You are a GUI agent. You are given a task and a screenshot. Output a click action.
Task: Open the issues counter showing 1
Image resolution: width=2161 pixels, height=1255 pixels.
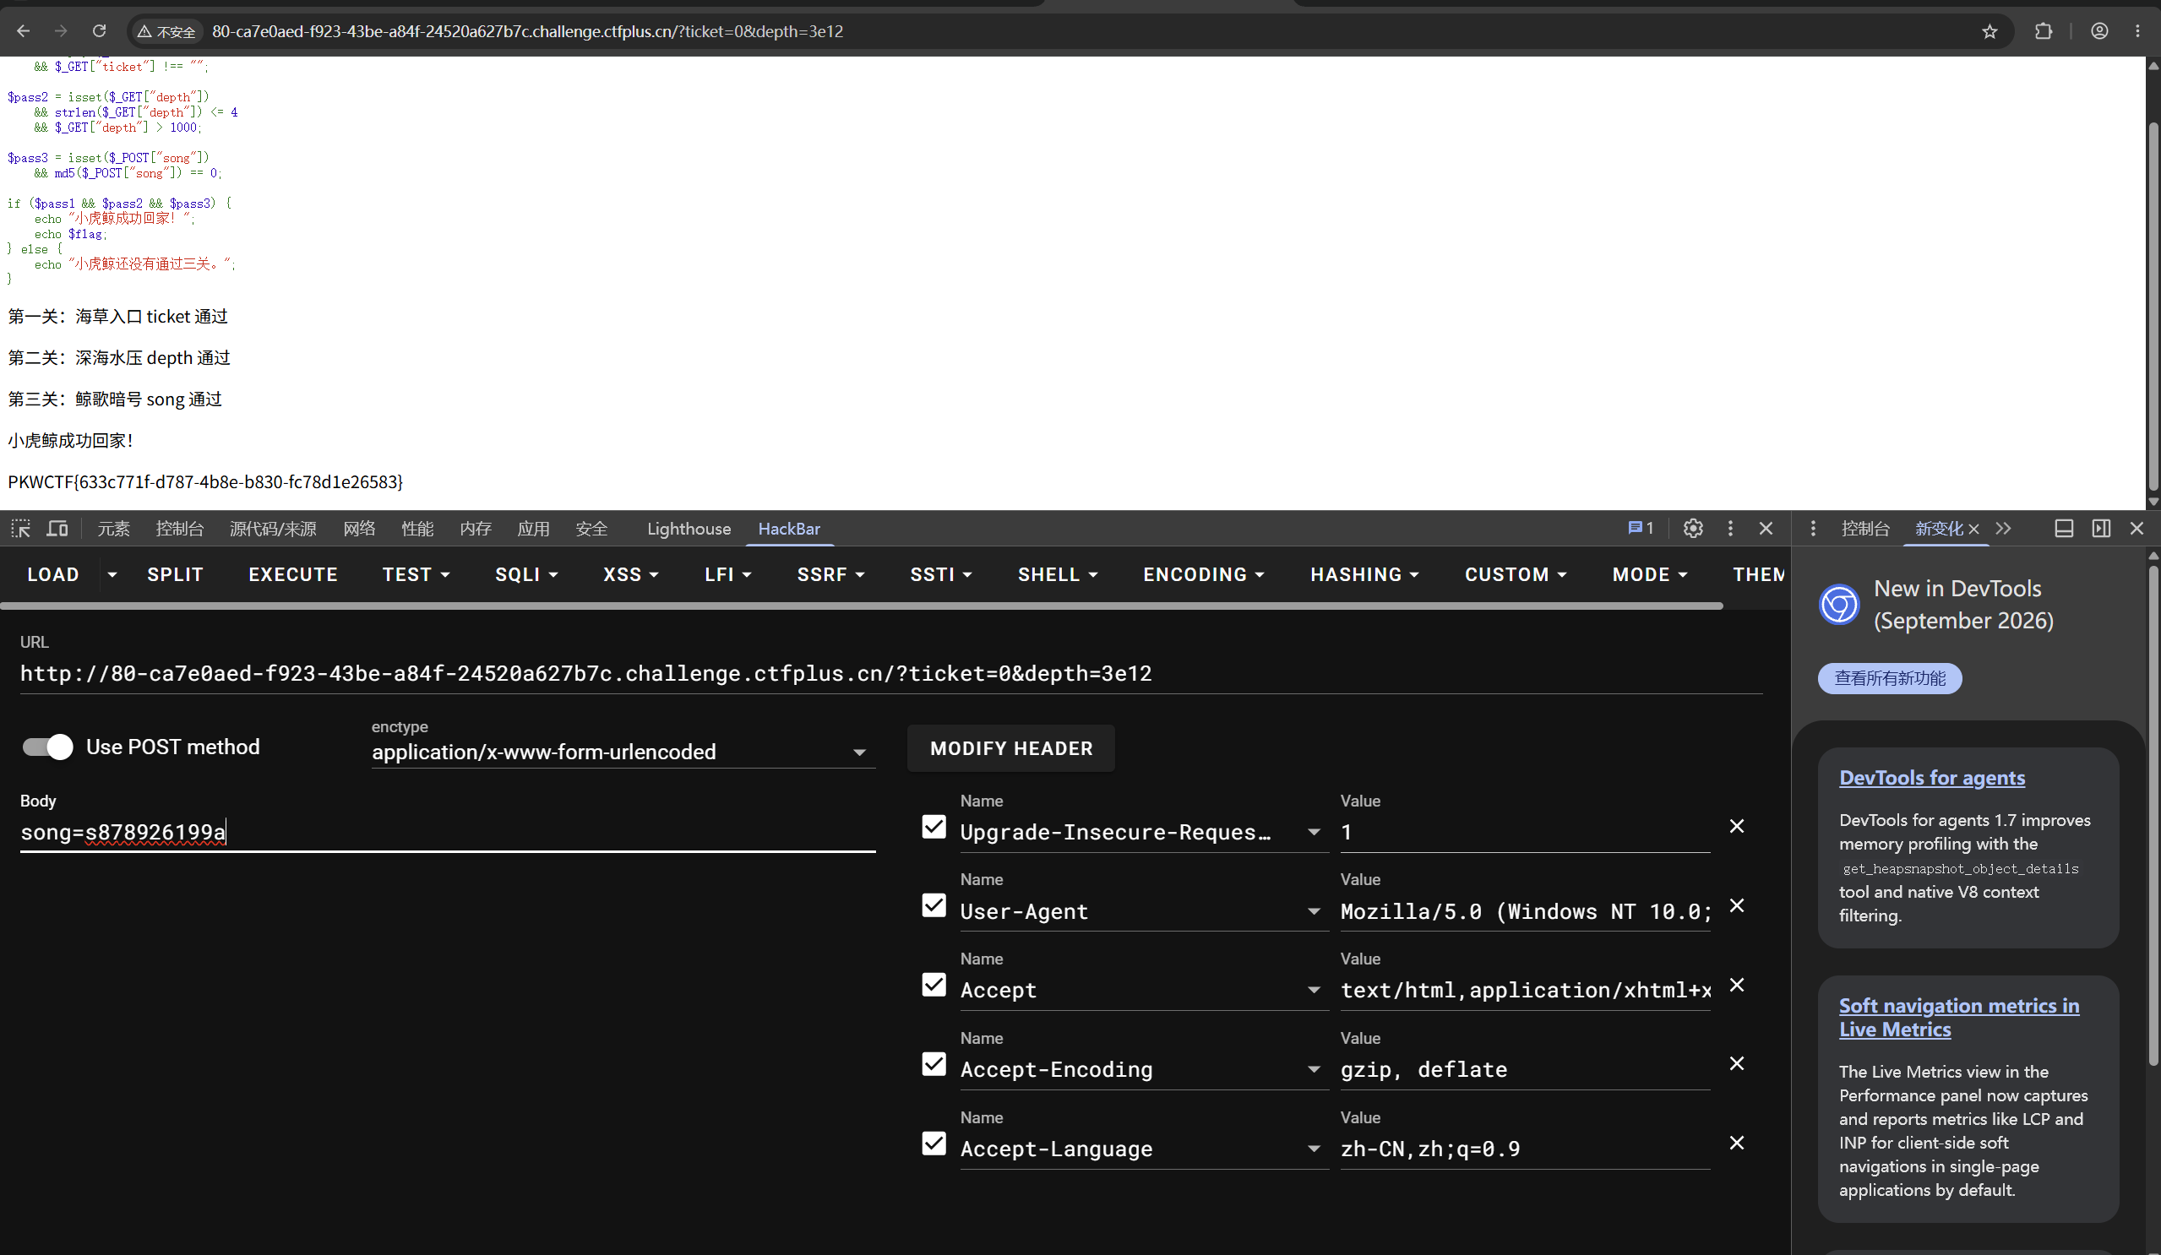click(x=1641, y=529)
